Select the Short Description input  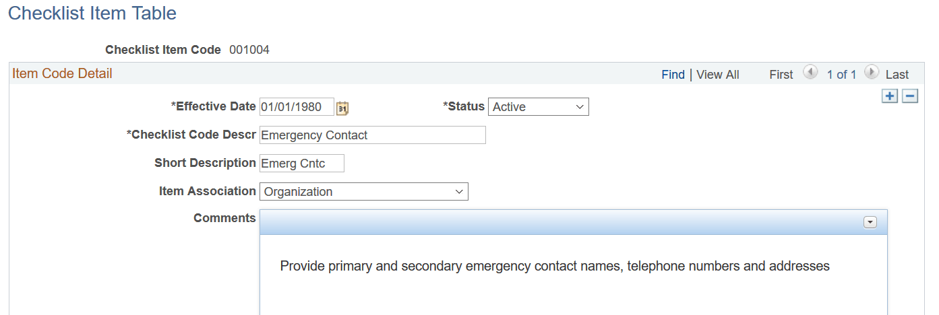tap(301, 164)
